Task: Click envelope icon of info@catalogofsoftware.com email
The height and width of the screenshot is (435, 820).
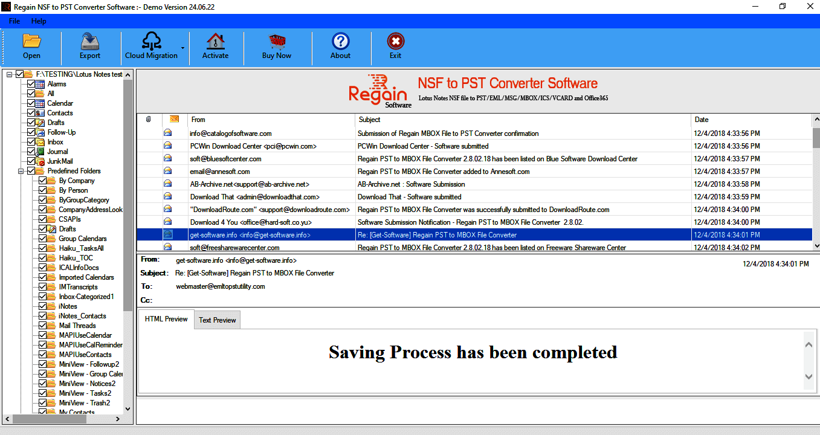Action: [x=167, y=133]
